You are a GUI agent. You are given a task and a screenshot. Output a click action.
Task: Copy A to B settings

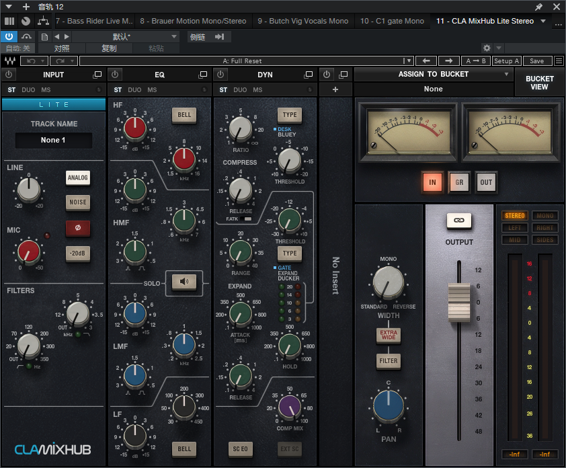(476, 61)
